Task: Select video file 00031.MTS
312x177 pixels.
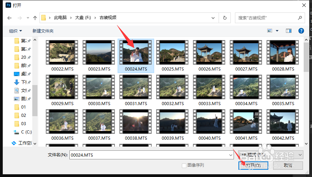Action: click(136, 90)
